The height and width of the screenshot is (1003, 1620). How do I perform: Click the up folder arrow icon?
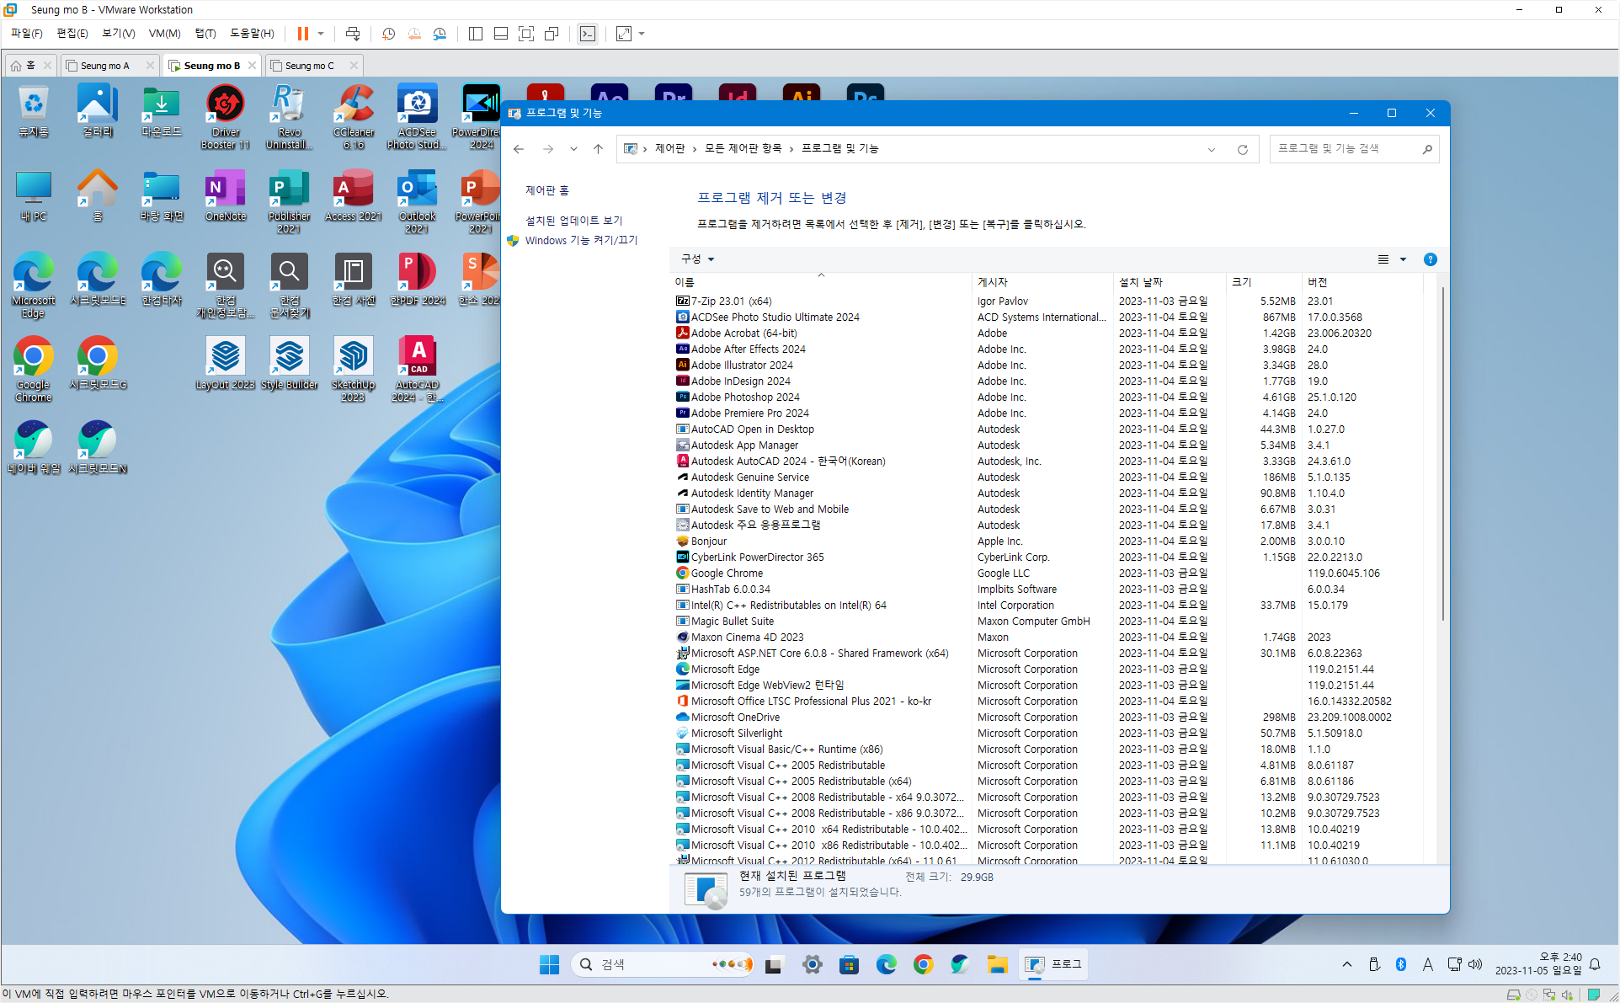point(598,149)
